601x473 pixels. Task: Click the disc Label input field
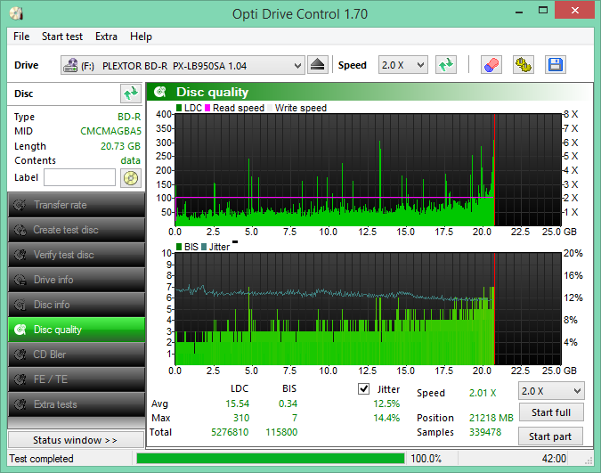pos(79,177)
